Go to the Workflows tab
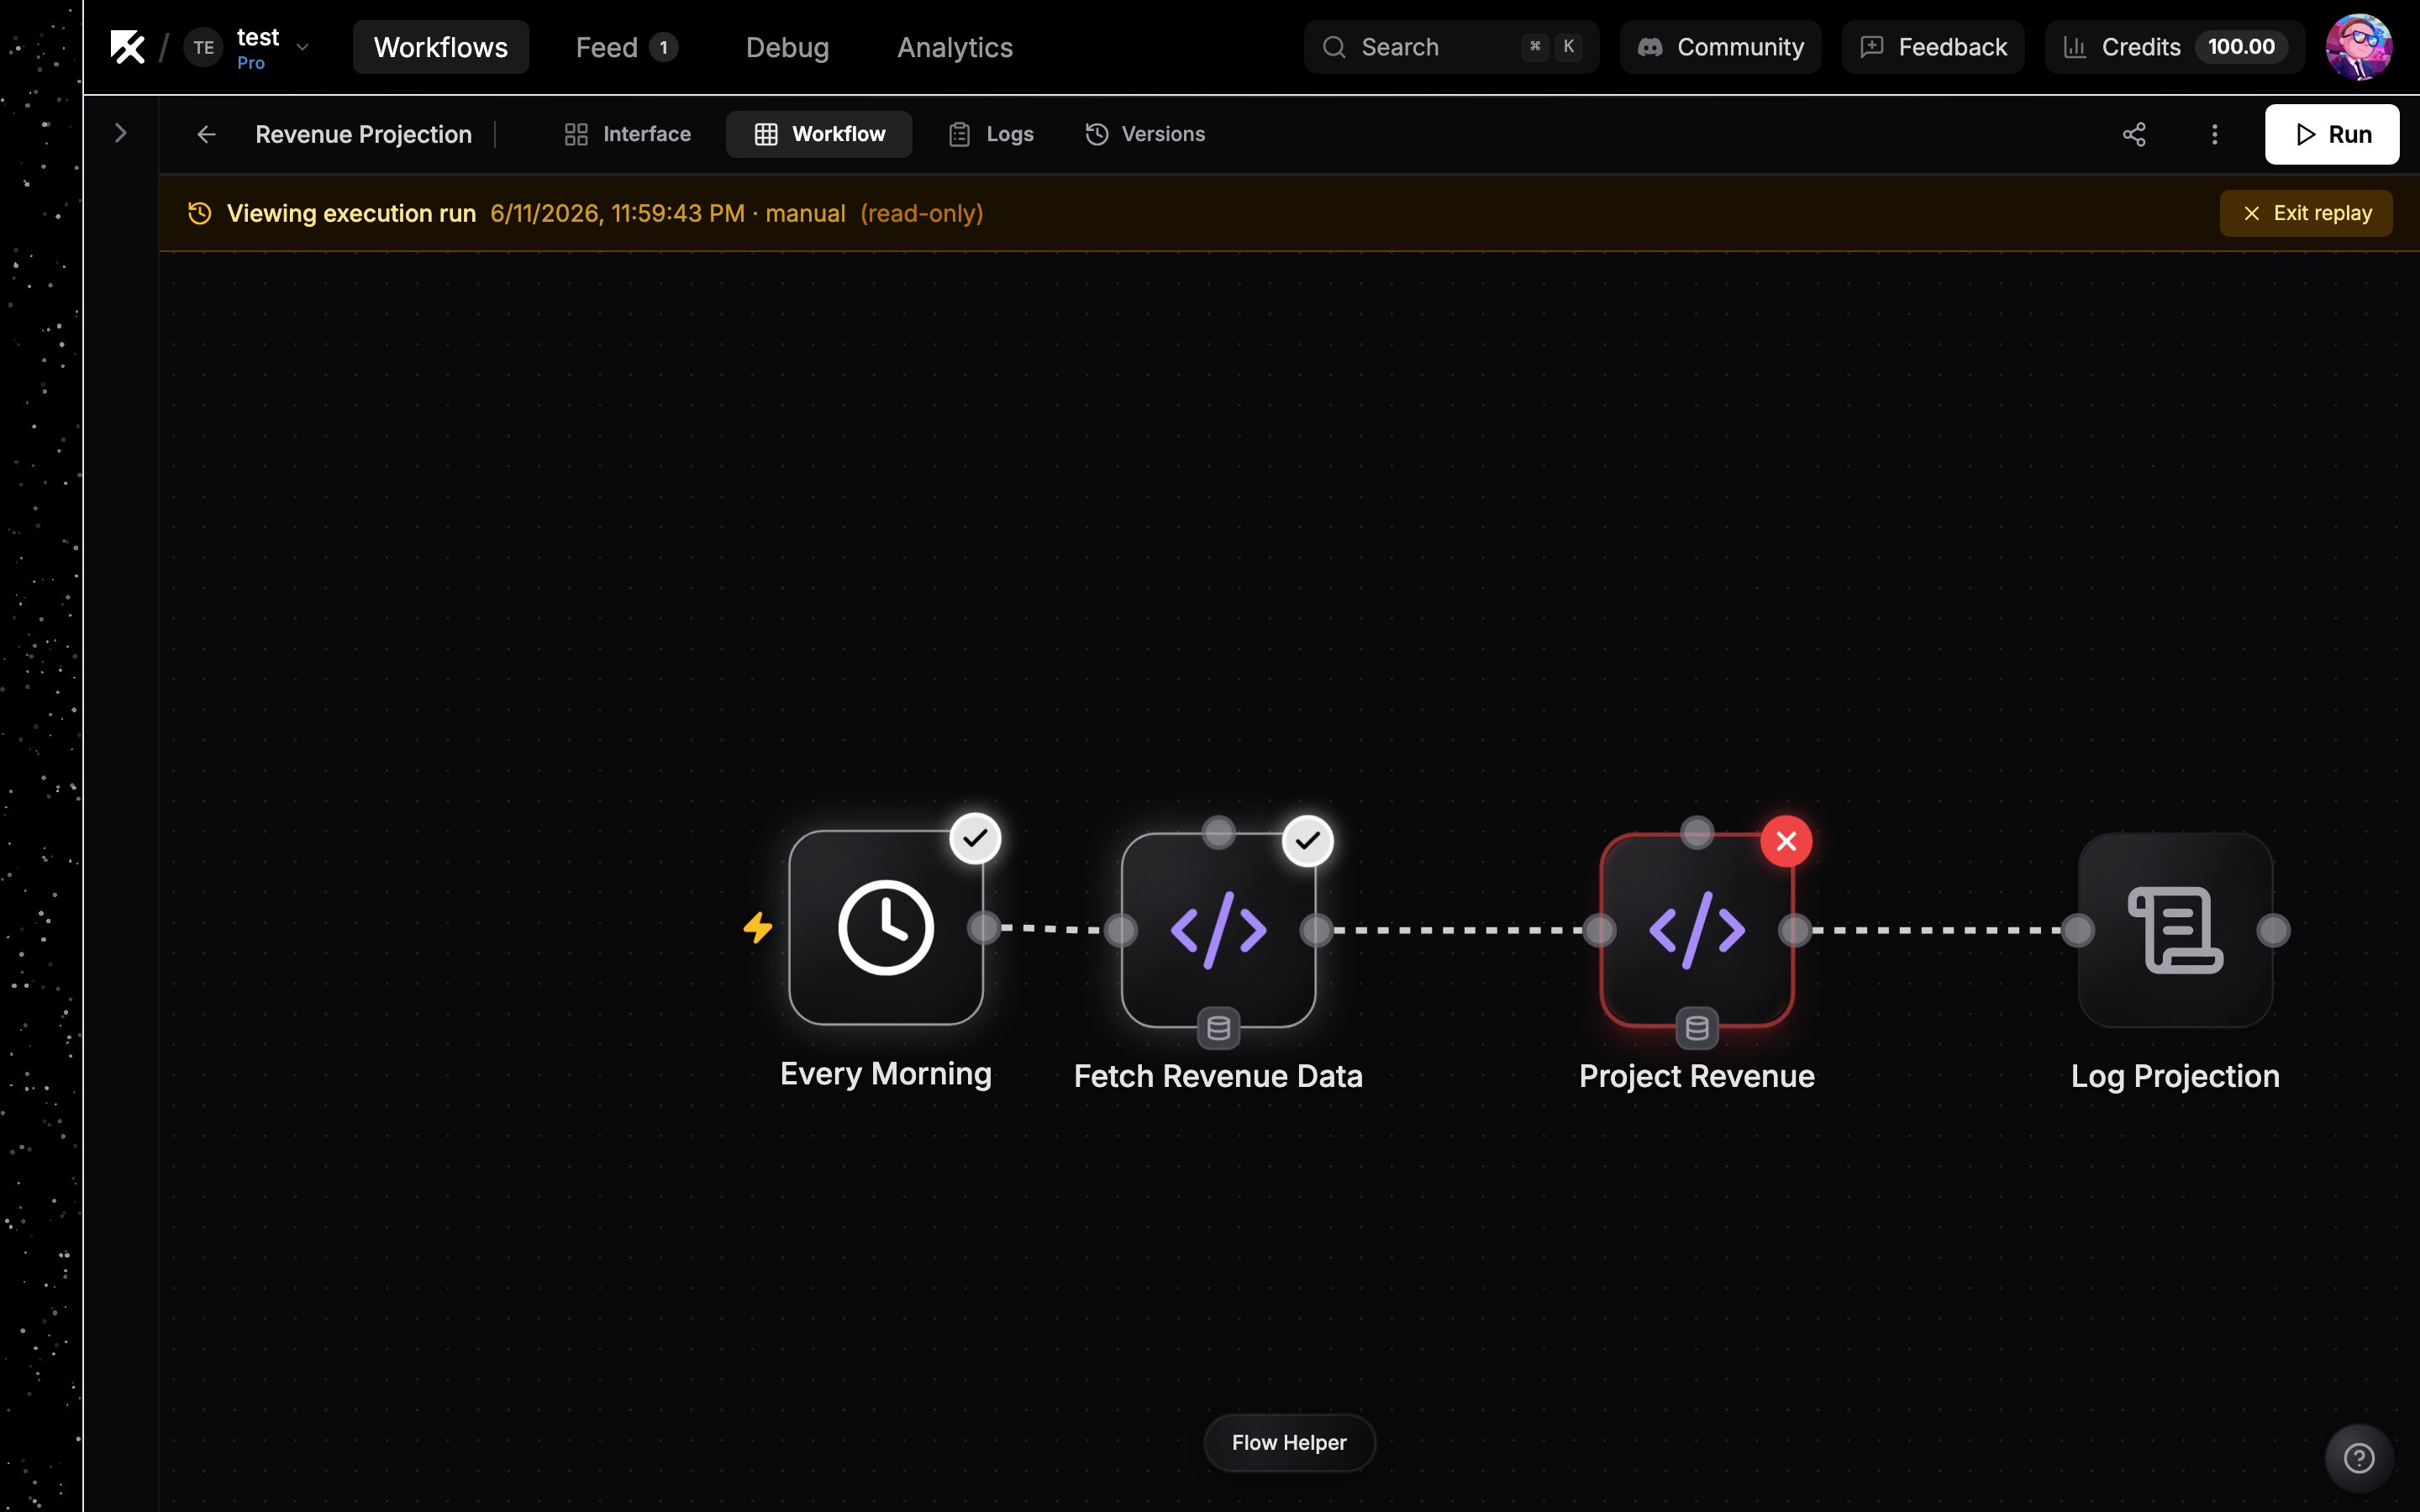 441,47
